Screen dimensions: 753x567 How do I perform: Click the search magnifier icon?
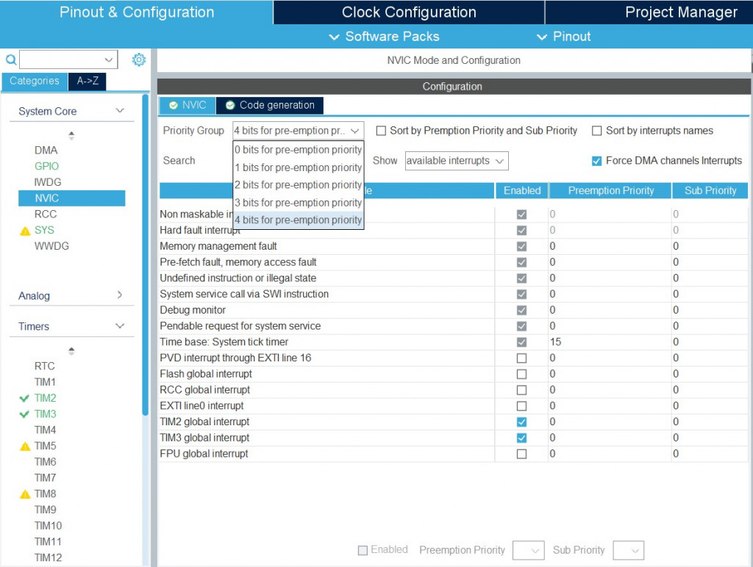pos(10,60)
